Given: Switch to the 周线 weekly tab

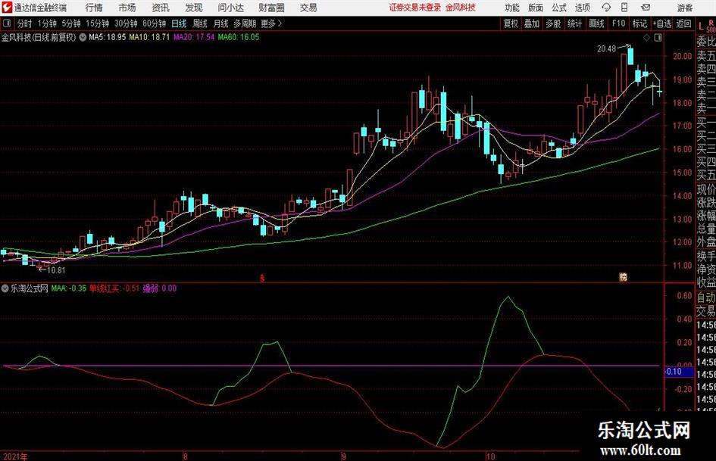Looking at the screenshot, I should click(200, 23).
